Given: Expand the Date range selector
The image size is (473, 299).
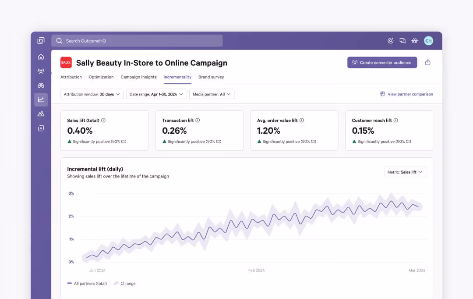Looking at the screenshot, I should tap(155, 94).
